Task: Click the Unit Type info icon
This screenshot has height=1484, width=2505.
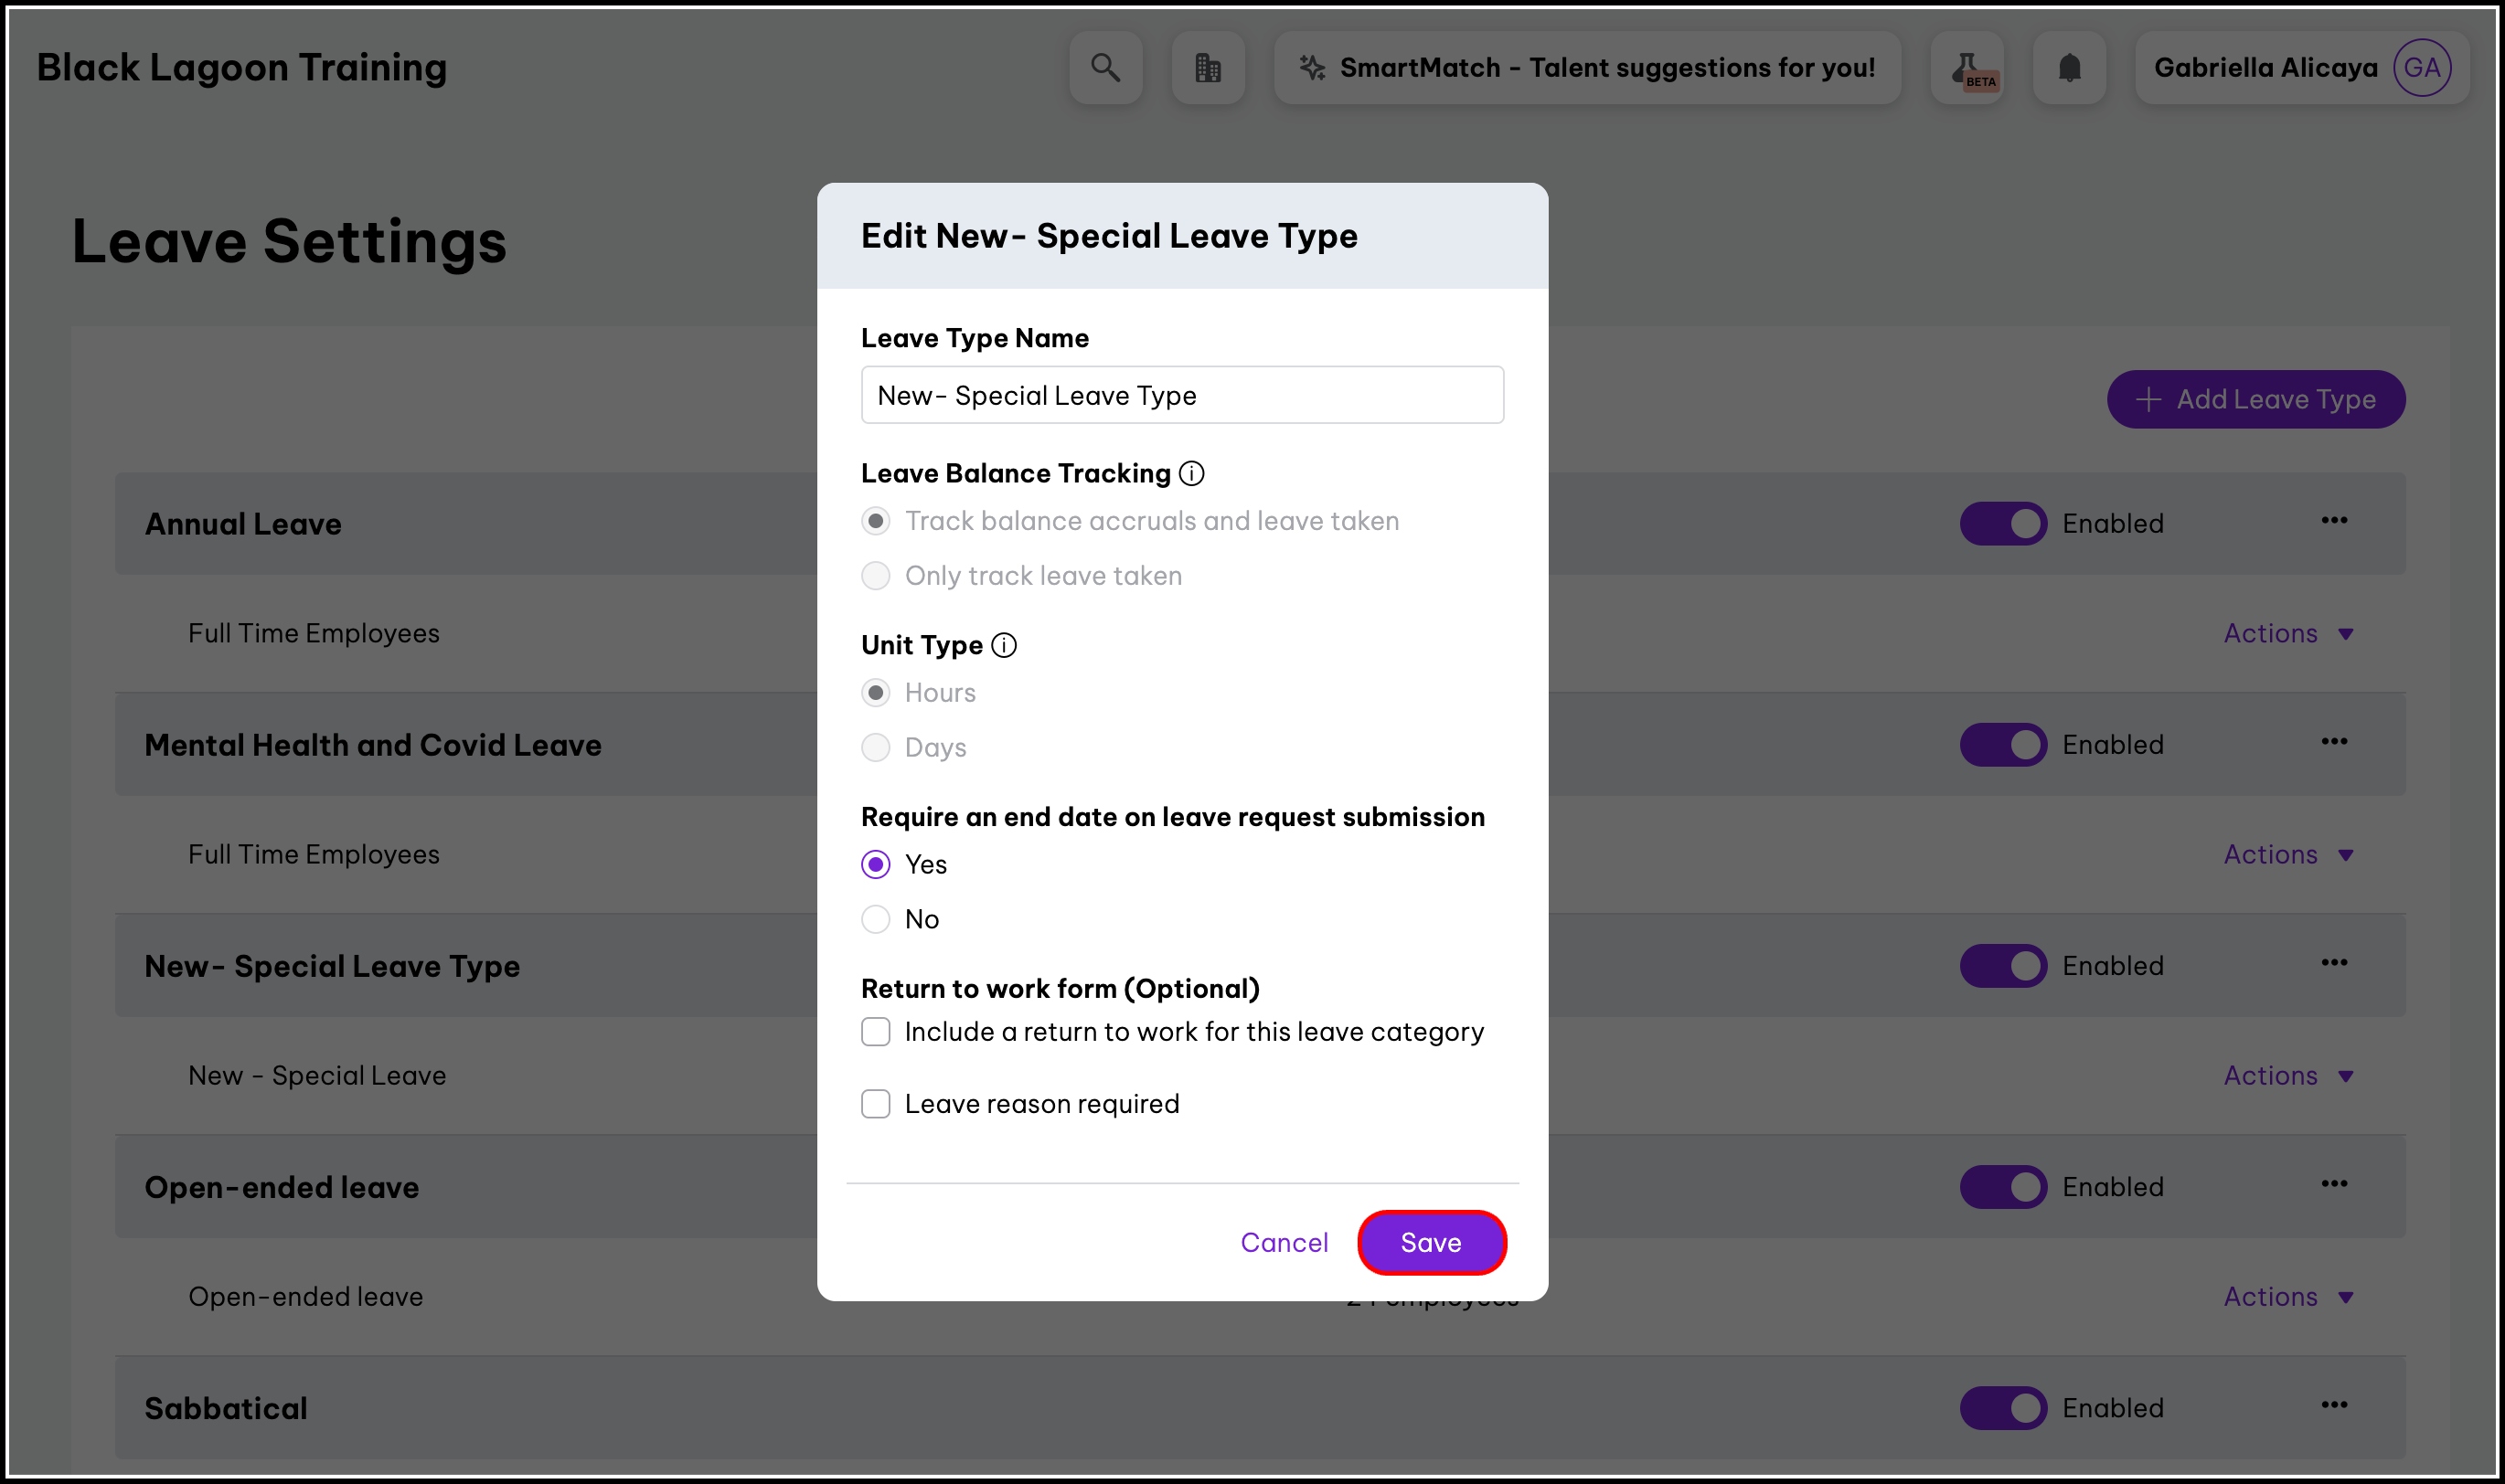Action: (x=1004, y=645)
